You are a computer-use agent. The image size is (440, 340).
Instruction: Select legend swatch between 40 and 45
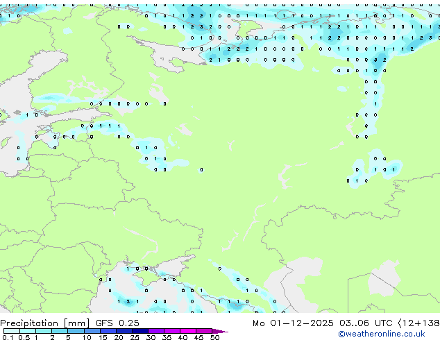click(188, 331)
